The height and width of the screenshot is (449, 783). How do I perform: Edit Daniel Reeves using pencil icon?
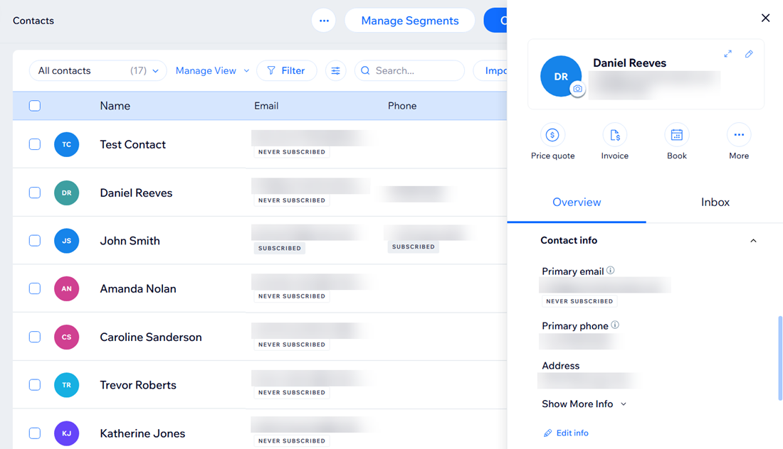(749, 54)
